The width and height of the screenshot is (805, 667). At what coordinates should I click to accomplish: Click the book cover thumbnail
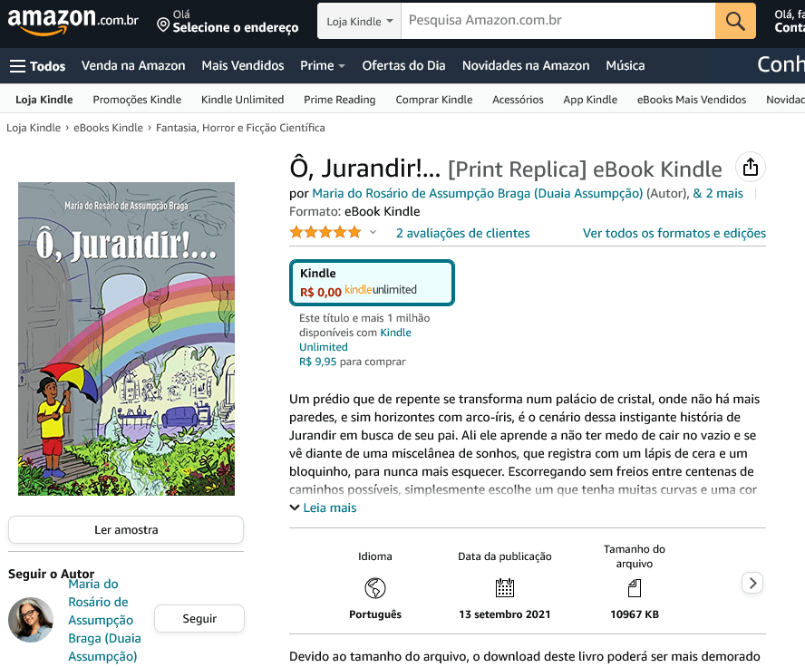pyautogui.click(x=126, y=339)
